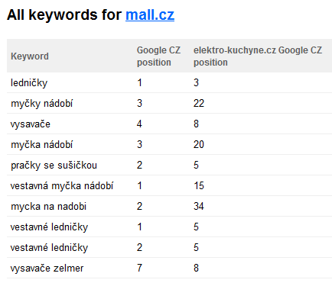Click competitor position 34 for mycka na nadobi

click(199, 206)
